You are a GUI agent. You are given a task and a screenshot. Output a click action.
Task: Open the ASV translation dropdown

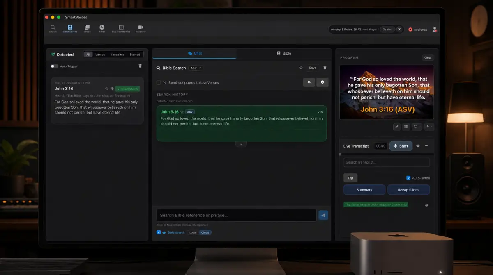click(x=196, y=68)
